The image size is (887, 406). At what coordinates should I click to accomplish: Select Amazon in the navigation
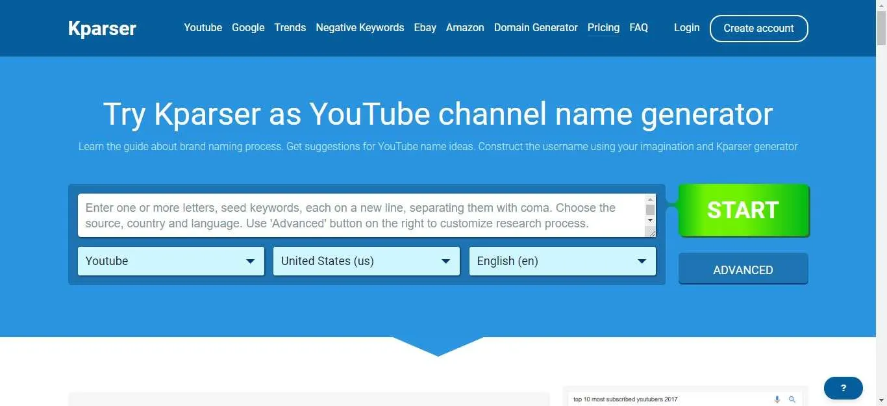pos(465,27)
